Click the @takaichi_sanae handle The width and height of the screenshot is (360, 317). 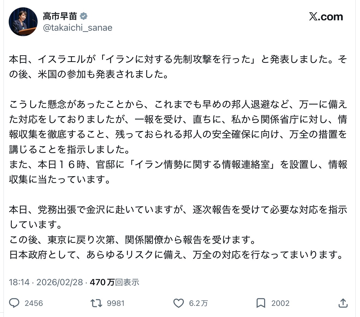(78, 28)
